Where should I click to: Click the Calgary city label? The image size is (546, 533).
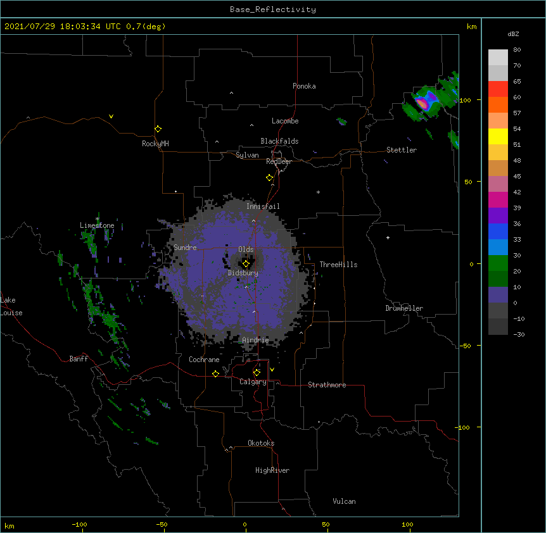[x=253, y=382]
